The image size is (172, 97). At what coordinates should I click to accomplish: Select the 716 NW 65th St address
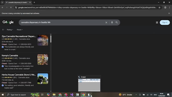tap(8, 80)
